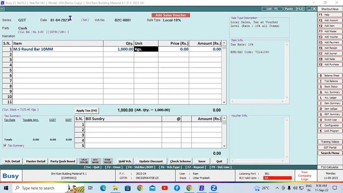Toggle the Tax Summary checkbox
This screenshot has height=193, width=343.
tap(5, 145)
